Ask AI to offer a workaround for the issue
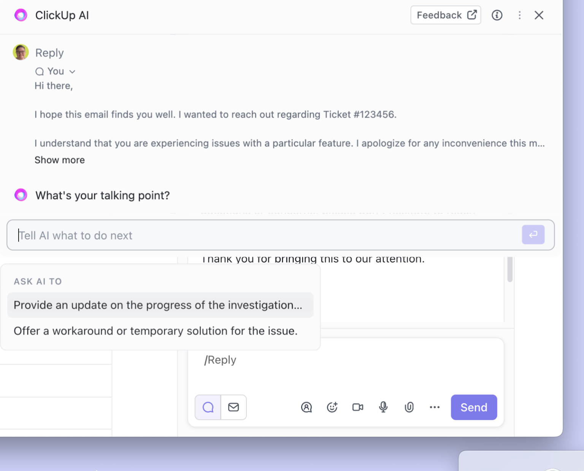This screenshot has width=584, height=471. click(x=156, y=331)
